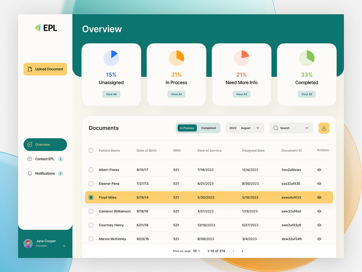Expand the Jane Cooper profile menu
Screen dimensions: 362x272
(64, 246)
